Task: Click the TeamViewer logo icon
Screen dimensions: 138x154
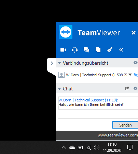Action: 66,32
